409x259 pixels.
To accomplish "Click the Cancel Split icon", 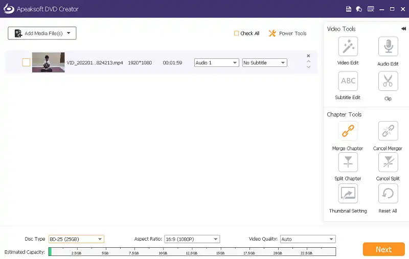I will (388, 162).
